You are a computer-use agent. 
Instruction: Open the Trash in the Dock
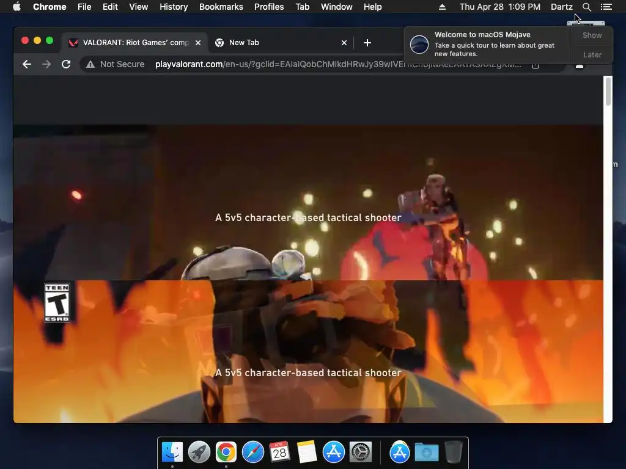(453, 452)
